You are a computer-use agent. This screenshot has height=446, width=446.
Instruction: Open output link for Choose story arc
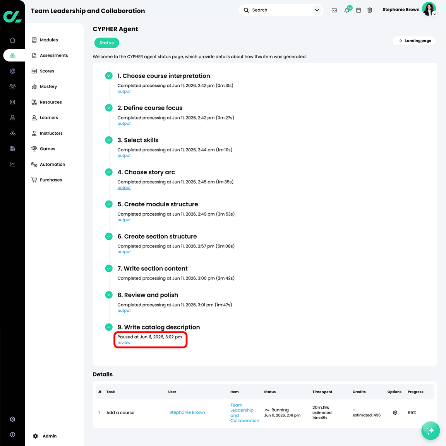pyautogui.click(x=124, y=188)
